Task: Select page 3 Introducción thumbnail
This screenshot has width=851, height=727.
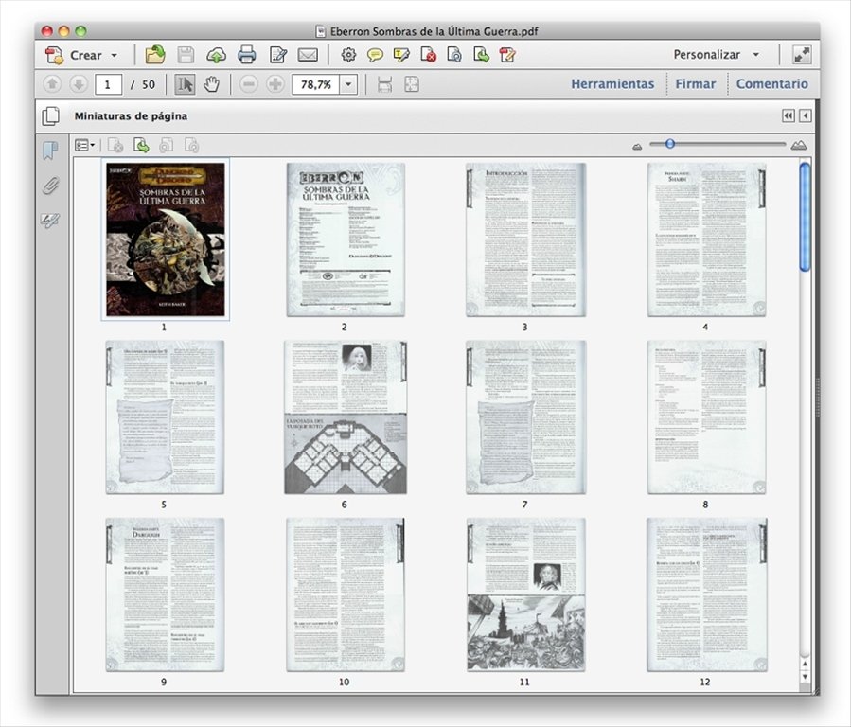Action: click(x=526, y=239)
